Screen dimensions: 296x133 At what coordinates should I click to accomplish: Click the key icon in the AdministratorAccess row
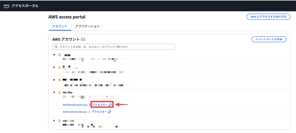tap(109, 112)
